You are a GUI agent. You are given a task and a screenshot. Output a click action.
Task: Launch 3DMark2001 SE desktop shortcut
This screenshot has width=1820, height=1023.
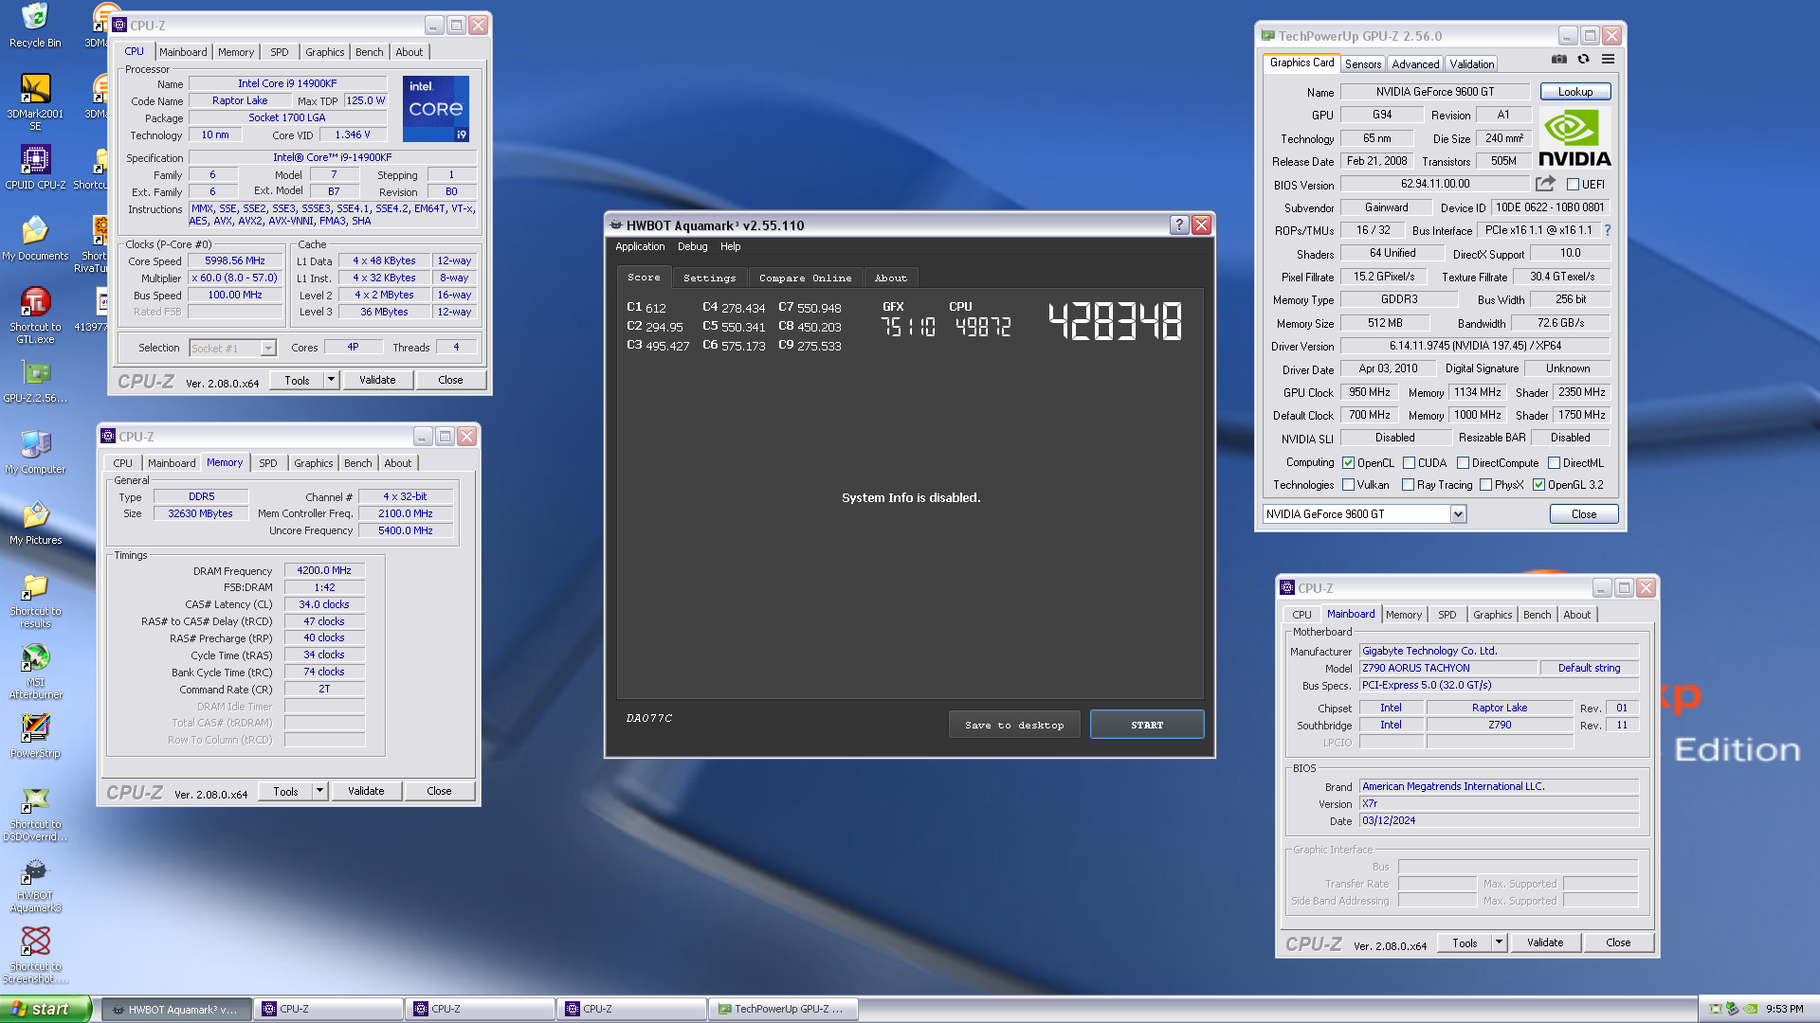pyautogui.click(x=35, y=100)
